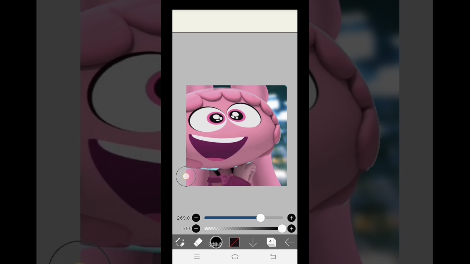Tap the left arrow back icon in toolbar
This screenshot has width=470, height=264.
(289, 242)
